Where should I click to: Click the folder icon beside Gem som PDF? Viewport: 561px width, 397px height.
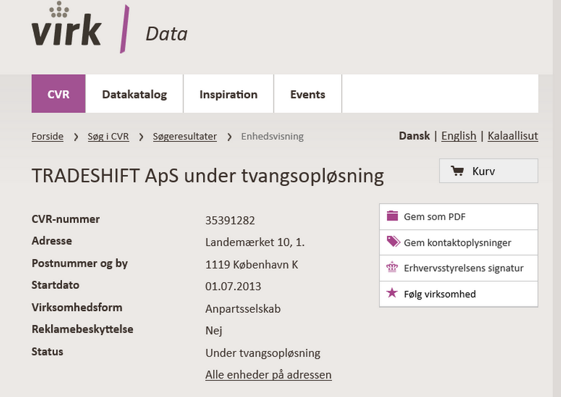click(x=392, y=216)
